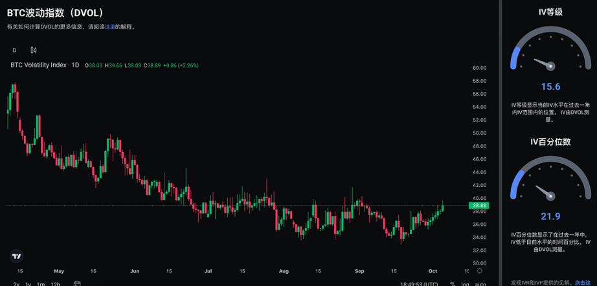The image size is (597, 286).
Task: Open the D interval dropdown
Action: [x=14, y=50]
